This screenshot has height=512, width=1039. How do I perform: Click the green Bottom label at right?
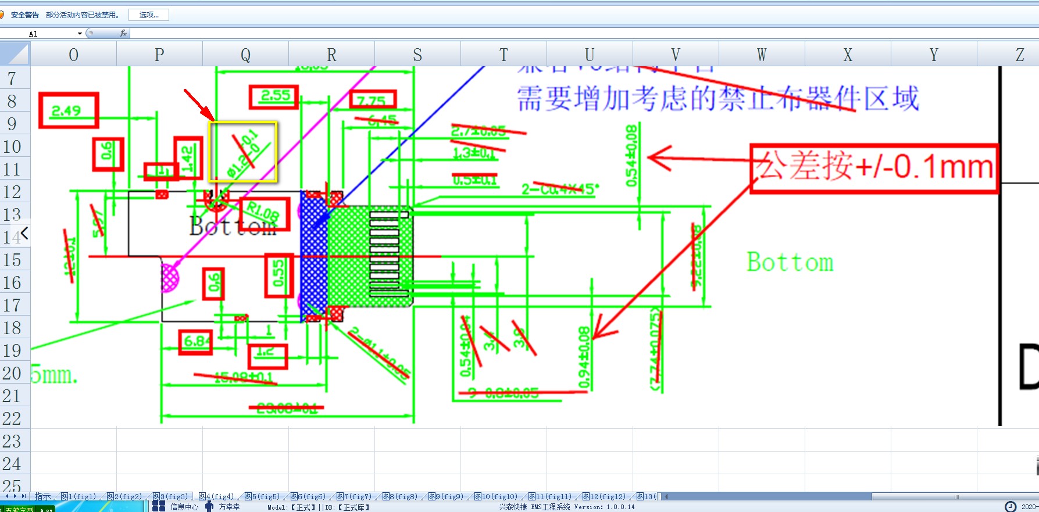[x=790, y=262]
